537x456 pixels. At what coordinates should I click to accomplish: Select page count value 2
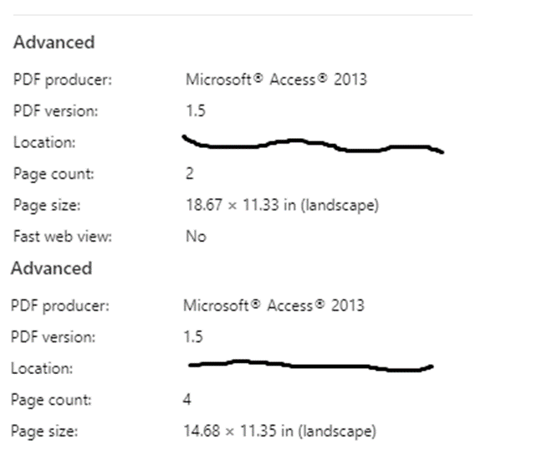click(190, 173)
